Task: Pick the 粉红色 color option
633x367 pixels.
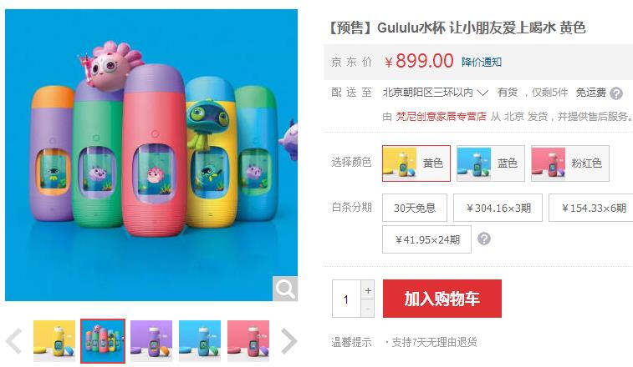Action: tap(570, 163)
